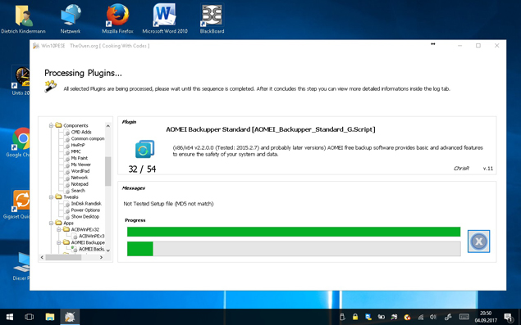Screen dimensions: 521x325
Task: Click the AOMEI Backupper plugin logo
Action: pos(144,149)
